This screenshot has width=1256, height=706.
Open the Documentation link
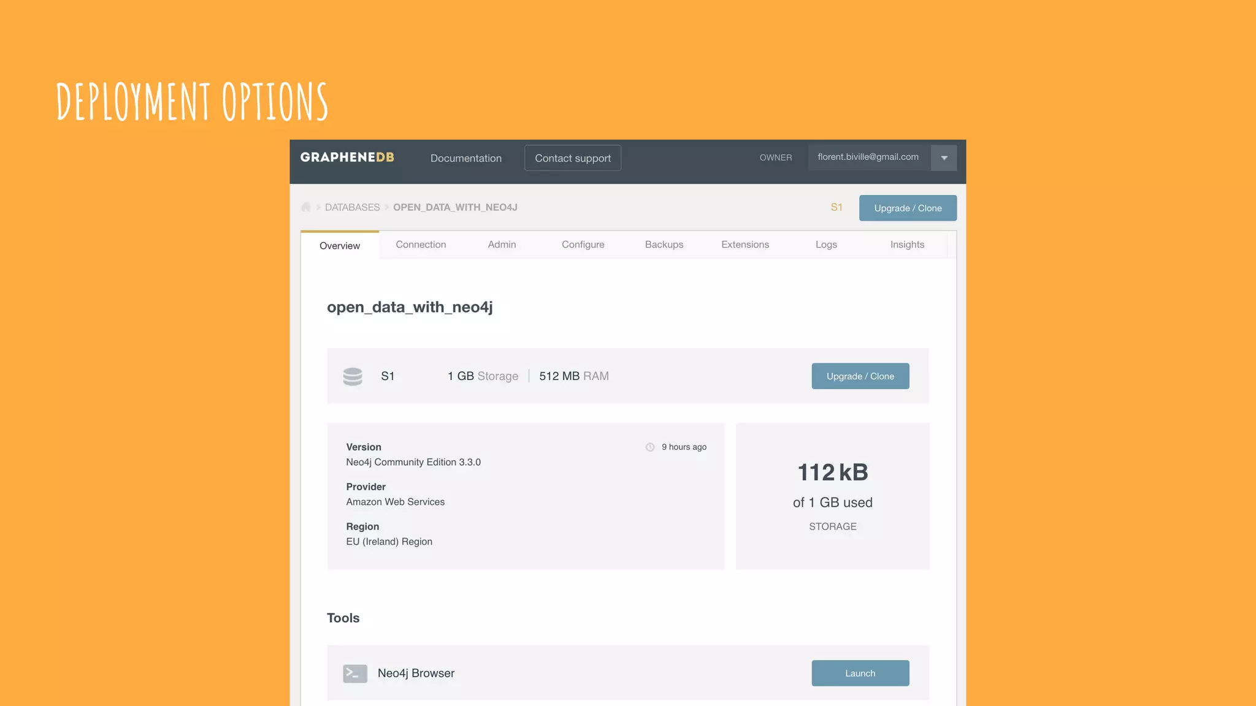click(x=465, y=158)
